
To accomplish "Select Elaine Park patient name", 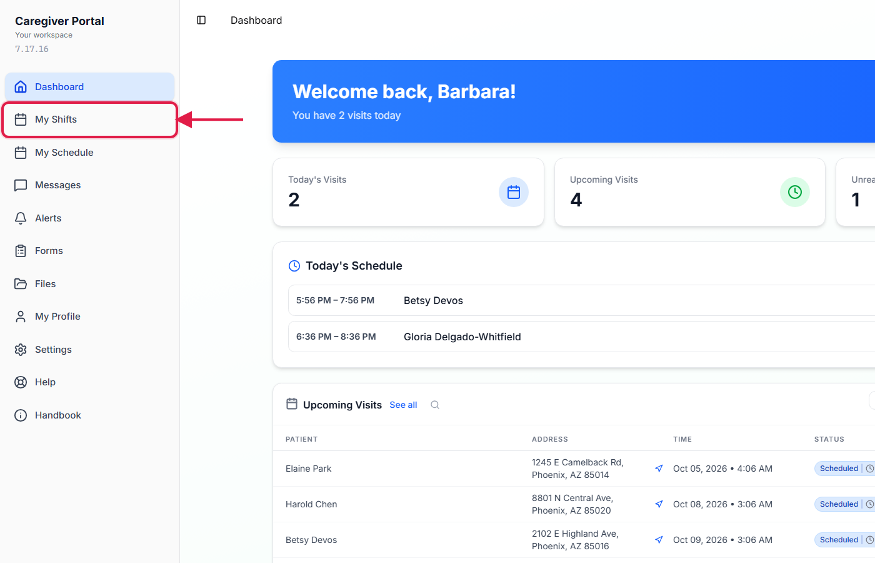I will (x=309, y=469).
